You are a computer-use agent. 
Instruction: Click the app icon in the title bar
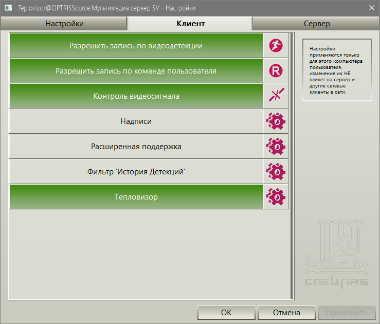click(8, 8)
